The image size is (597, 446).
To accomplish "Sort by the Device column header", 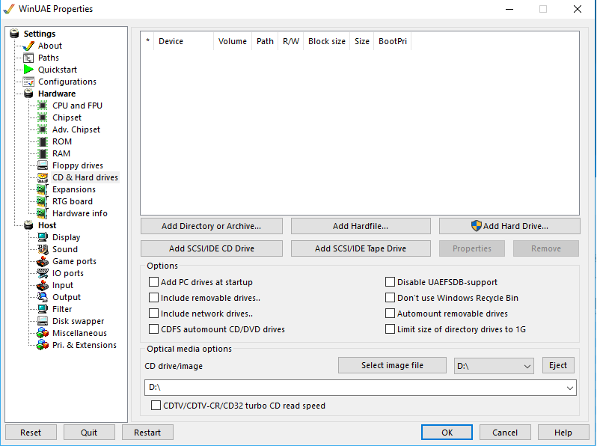I will (x=183, y=41).
